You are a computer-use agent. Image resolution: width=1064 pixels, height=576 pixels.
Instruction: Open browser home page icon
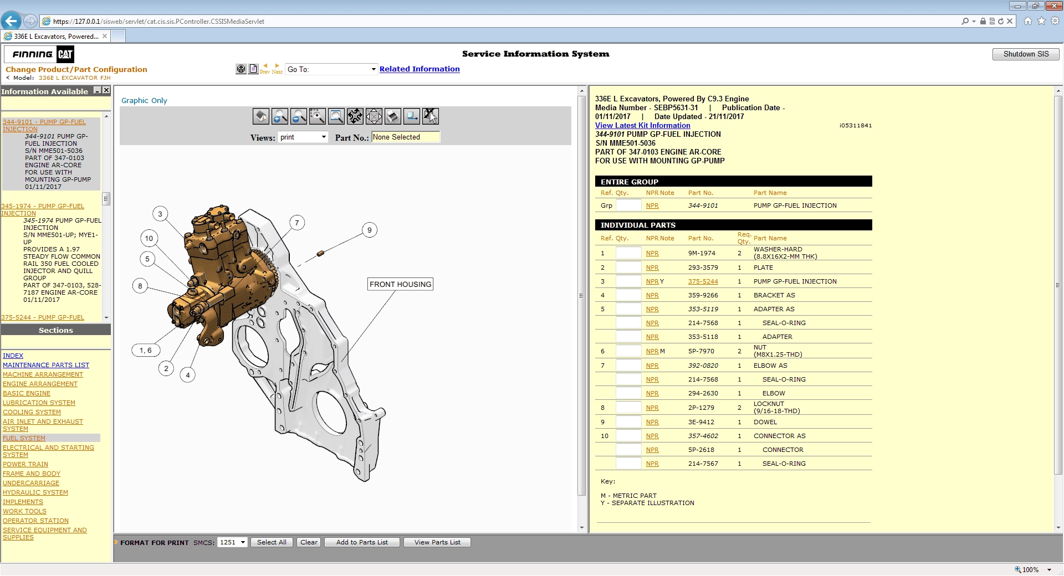(1028, 21)
